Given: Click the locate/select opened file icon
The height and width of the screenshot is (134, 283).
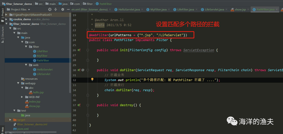Looking at the screenshot, I should 50,9.
